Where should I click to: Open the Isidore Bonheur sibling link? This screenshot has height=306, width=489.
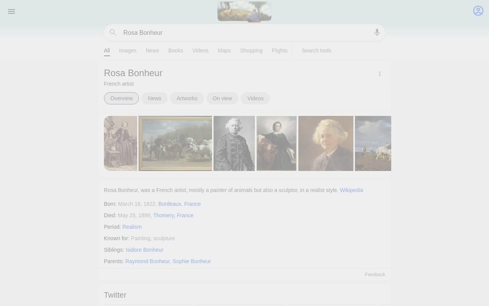[144, 250]
